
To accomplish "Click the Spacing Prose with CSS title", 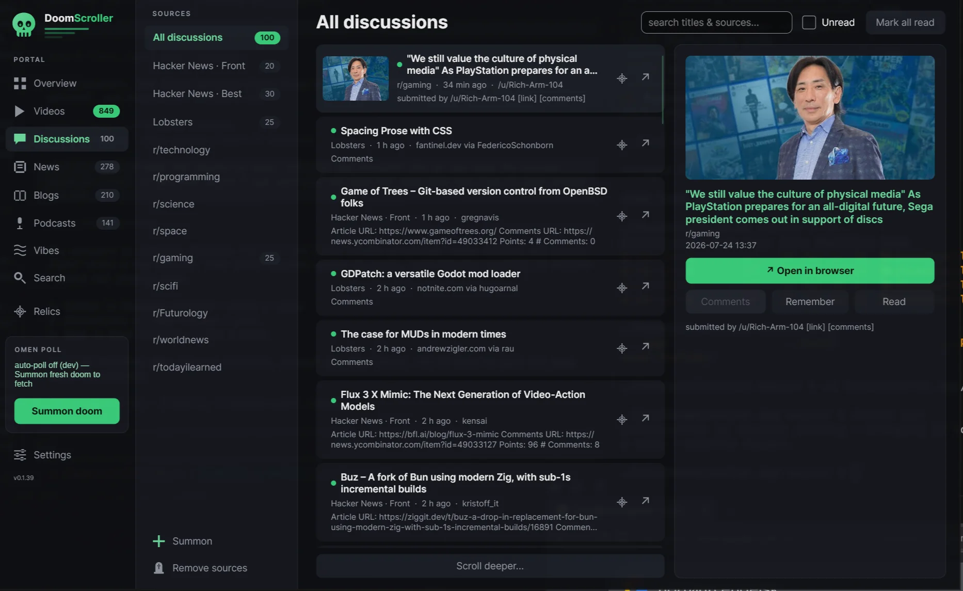I will click(396, 131).
